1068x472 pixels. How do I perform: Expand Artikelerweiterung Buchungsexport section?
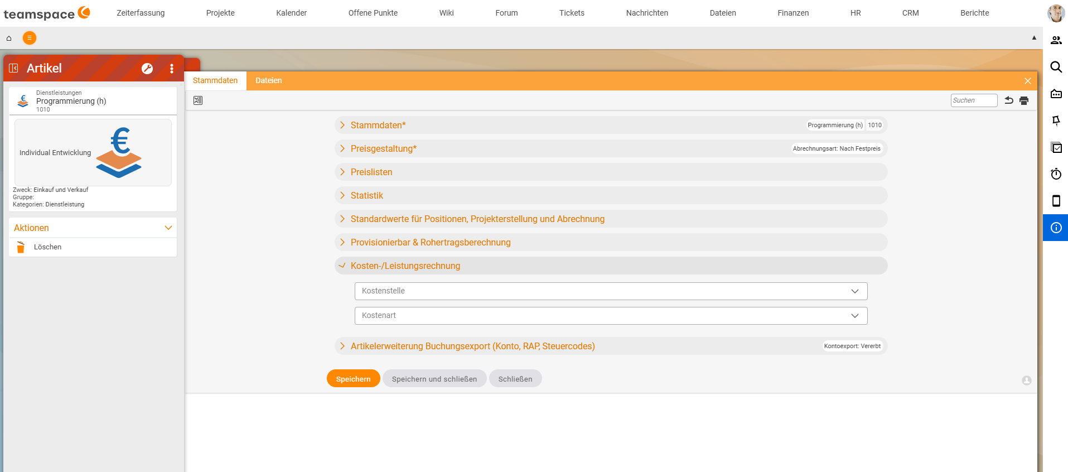[x=611, y=346]
